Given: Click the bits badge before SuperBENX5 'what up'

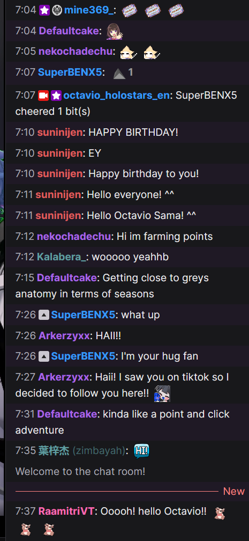Looking at the screenshot, I should click(44, 315).
